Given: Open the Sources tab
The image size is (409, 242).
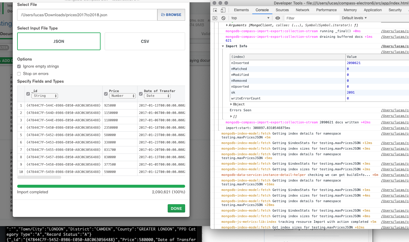Looking at the screenshot, I should (x=282, y=10).
